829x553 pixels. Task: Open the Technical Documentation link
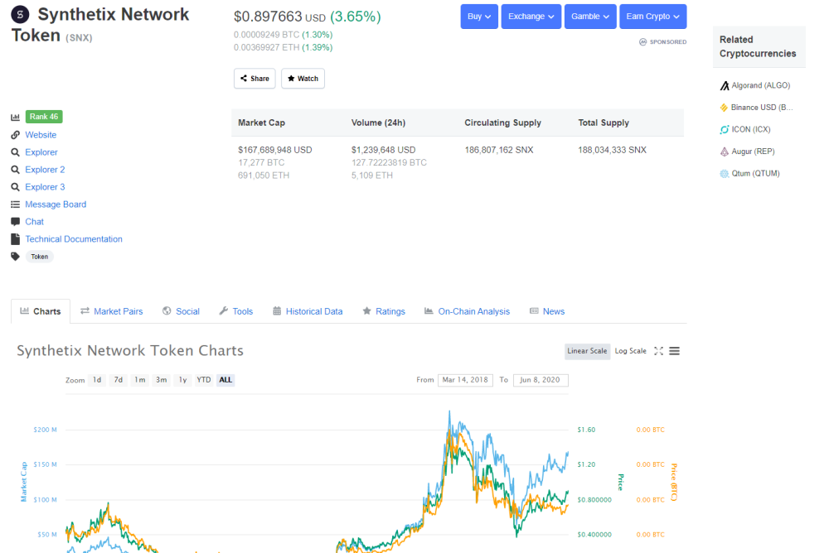74,239
